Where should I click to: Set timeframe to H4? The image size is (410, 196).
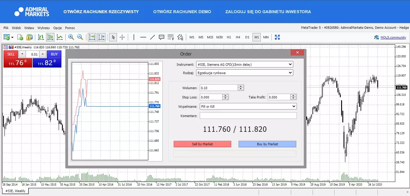coord(238,37)
